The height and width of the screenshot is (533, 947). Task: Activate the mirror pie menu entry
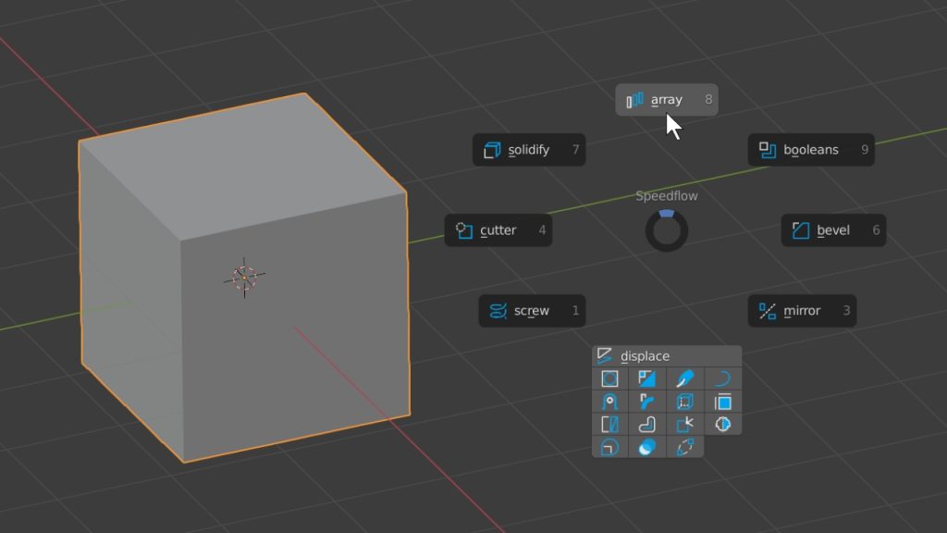(x=801, y=311)
